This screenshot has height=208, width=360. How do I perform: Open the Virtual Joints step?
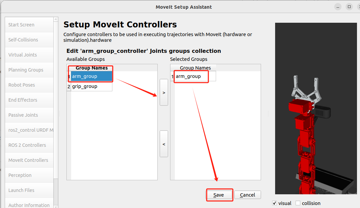coord(29,55)
